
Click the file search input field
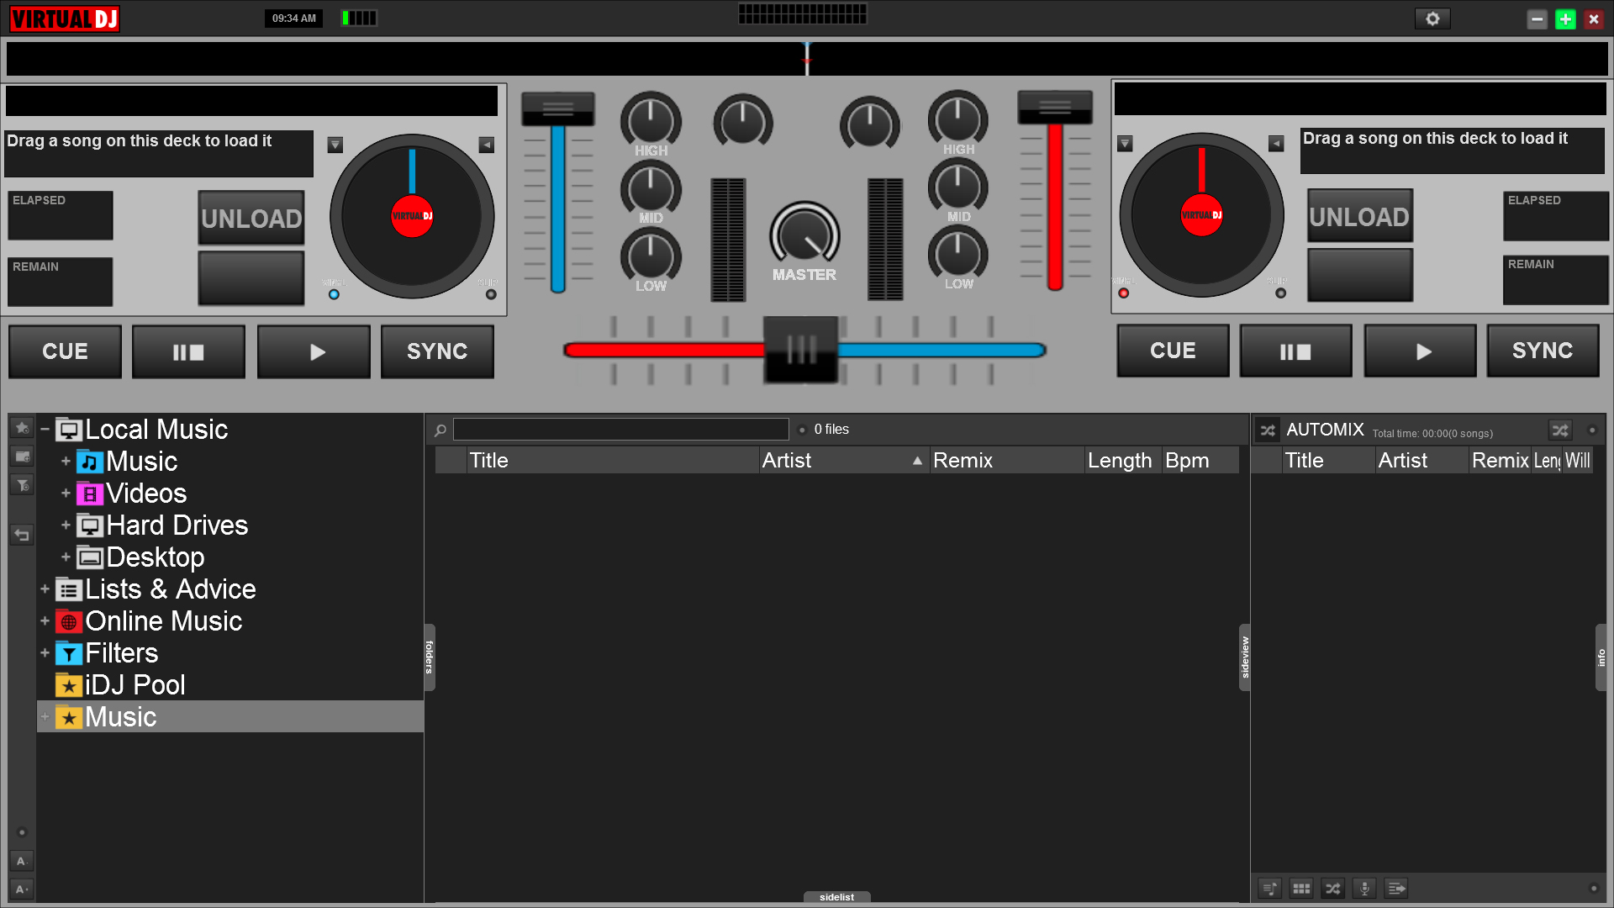620,430
